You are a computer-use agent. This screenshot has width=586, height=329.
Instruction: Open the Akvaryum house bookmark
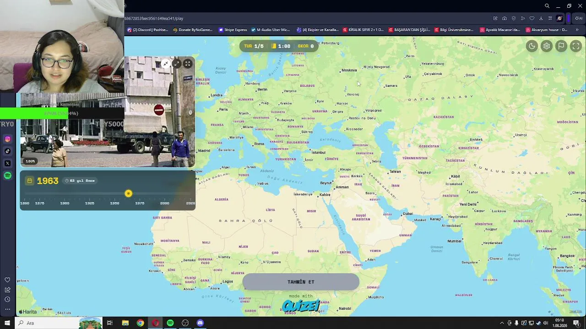(x=547, y=30)
